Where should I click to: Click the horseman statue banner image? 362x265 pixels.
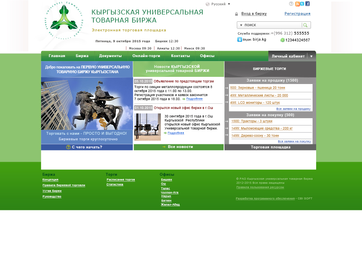[x=87, y=103]
